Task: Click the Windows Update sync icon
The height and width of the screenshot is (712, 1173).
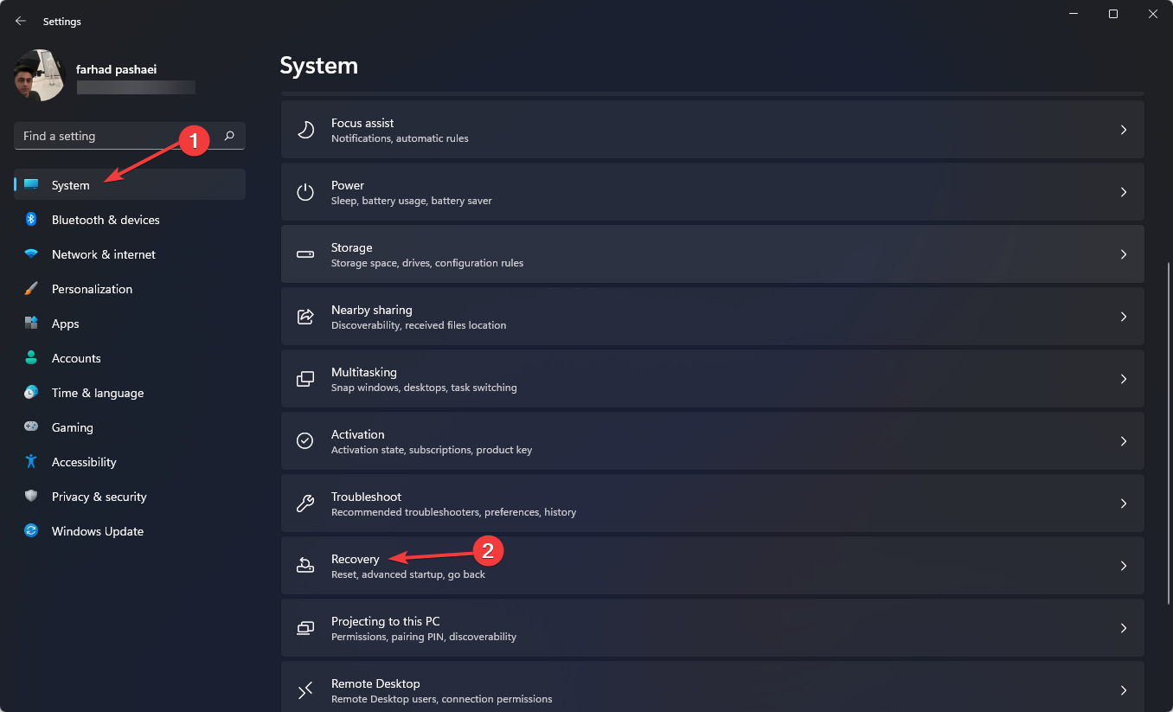Action: 31,531
